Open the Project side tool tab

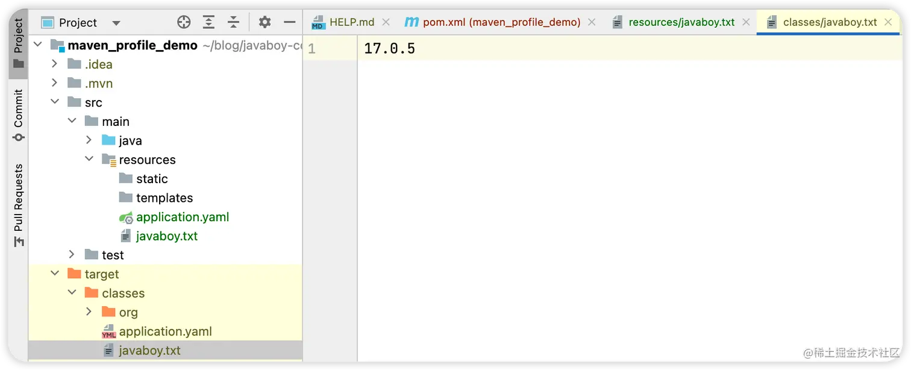click(x=19, y=43)
